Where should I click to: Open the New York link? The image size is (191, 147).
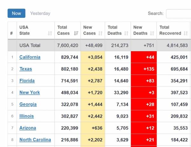pos(30,92)
